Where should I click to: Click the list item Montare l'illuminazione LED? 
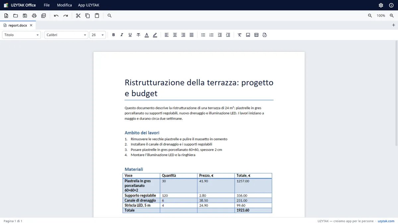click(163, 155)
